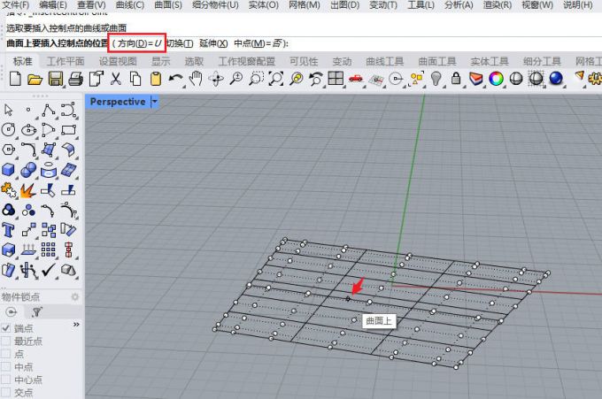Click the color wheel icon
The width and height of the screenshot is (602, 399).
(x=496, y=79)
